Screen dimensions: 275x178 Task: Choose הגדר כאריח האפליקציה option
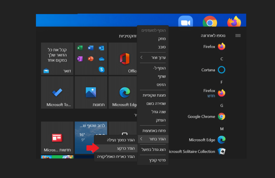(x=116, y=157)
